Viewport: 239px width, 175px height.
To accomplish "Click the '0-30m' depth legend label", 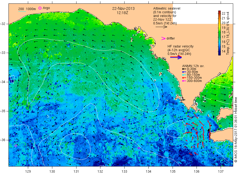I will pyautogui.click(x=191, y=69).
